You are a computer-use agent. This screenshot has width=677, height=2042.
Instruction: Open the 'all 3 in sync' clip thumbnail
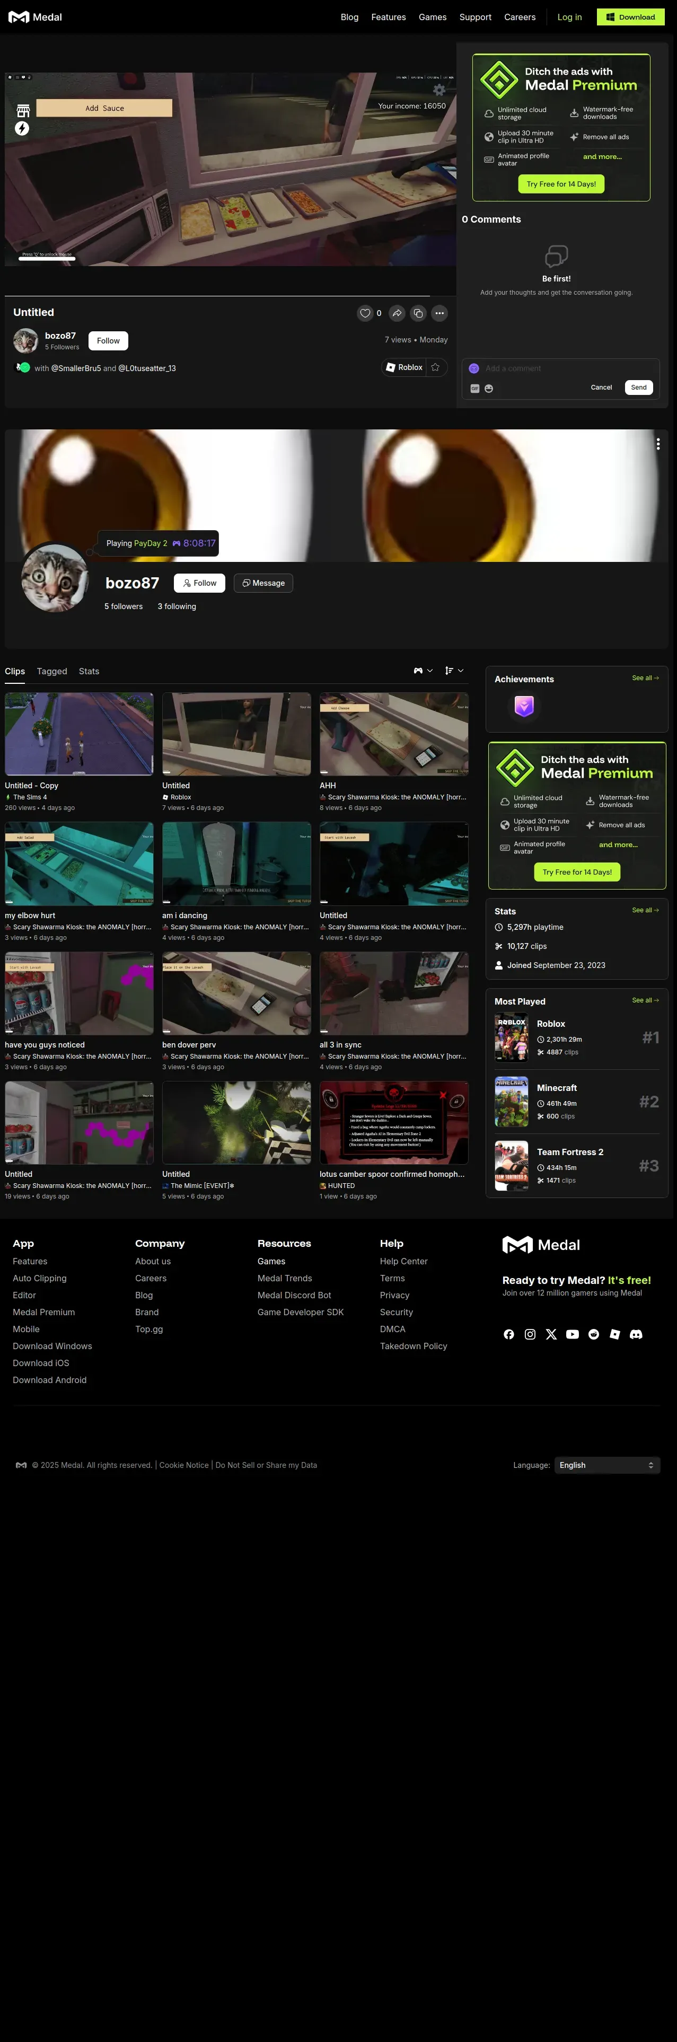pos(394,993)
